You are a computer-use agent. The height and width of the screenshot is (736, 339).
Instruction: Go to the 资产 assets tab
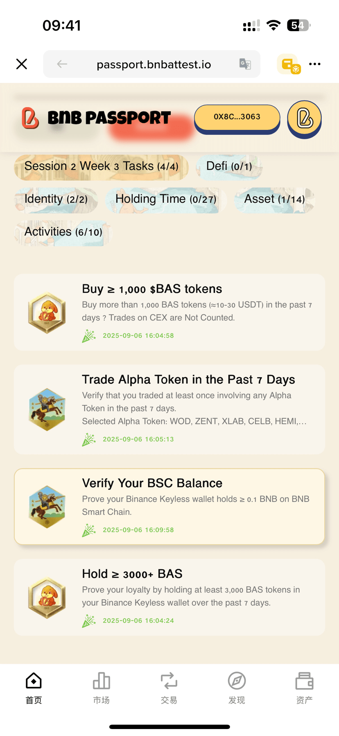point(304,688)
